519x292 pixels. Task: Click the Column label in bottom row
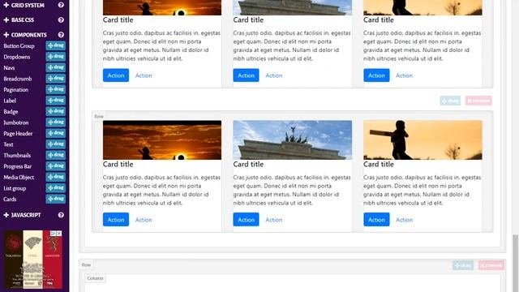coord(96,278)
